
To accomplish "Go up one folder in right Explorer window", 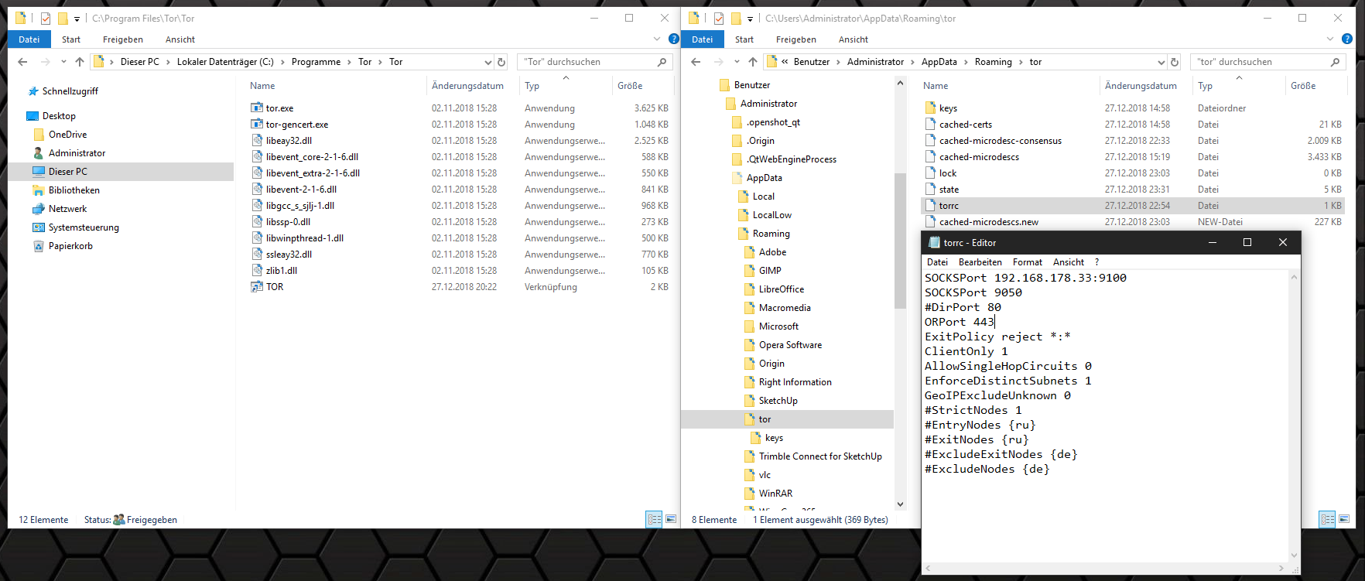I will (x=753, y=62).
